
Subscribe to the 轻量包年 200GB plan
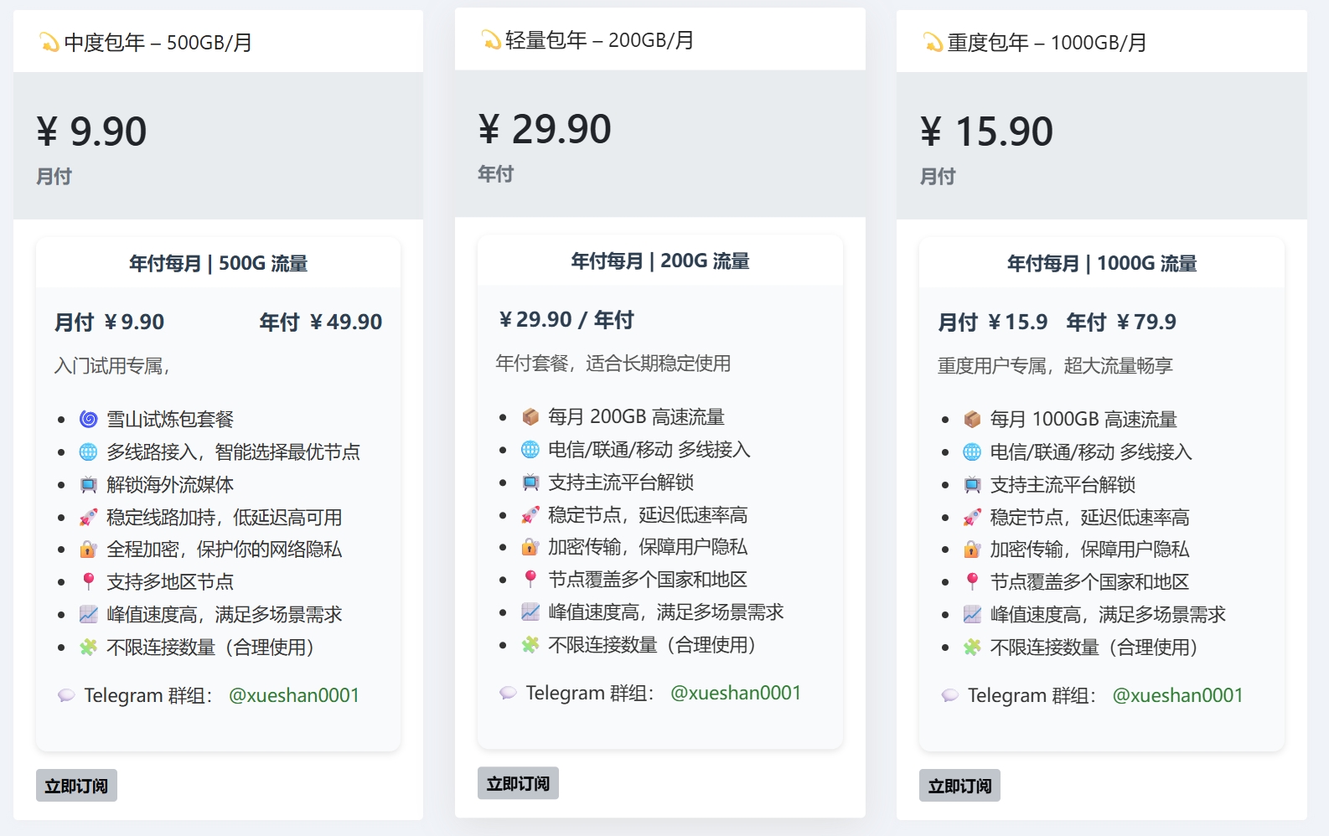tap(518, 783)
